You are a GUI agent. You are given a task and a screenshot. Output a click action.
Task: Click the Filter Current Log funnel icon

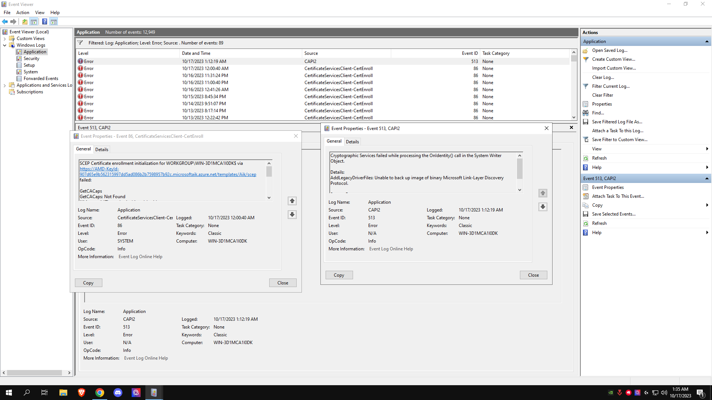tap(586, 86)
